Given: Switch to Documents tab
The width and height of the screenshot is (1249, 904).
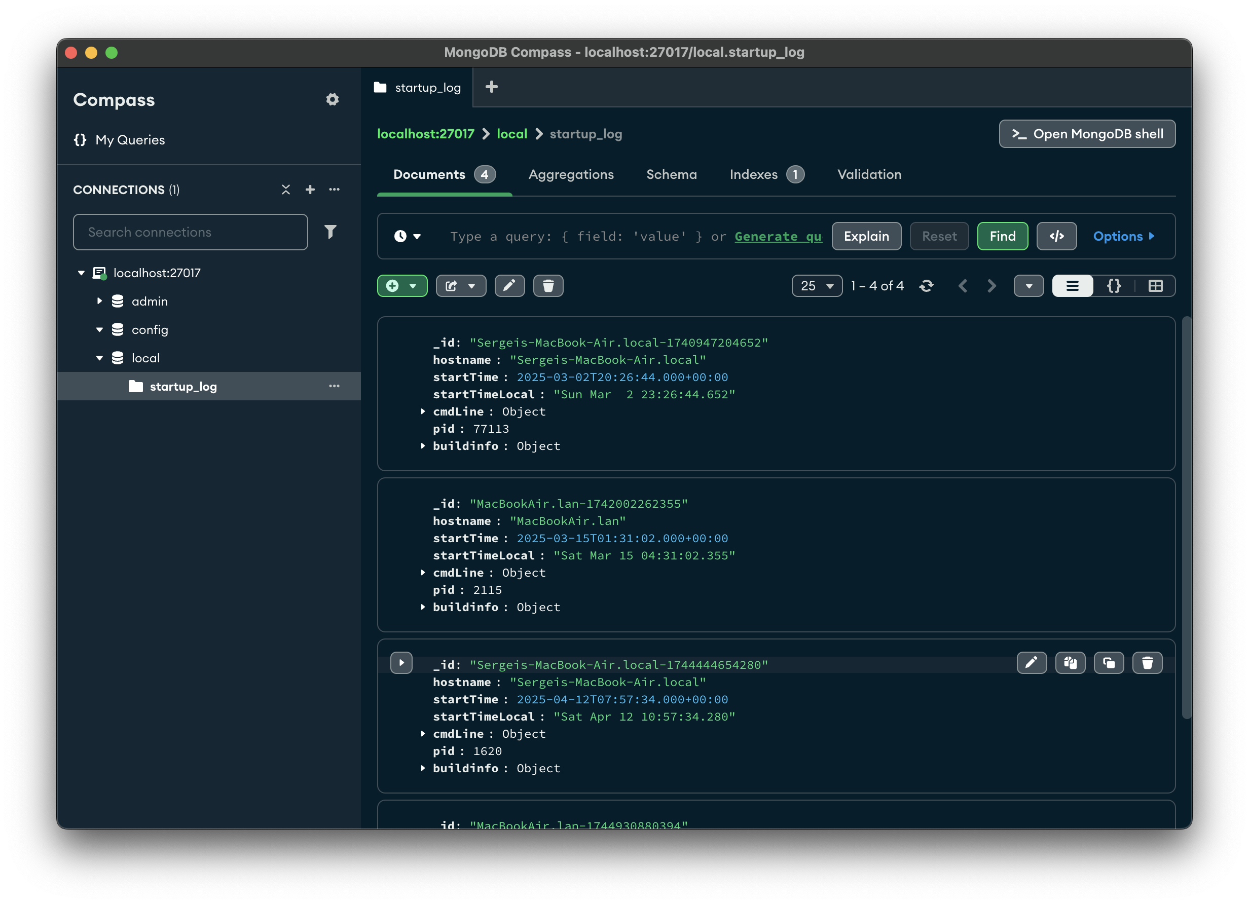Looking at the screenshot, I should (445, 174).
